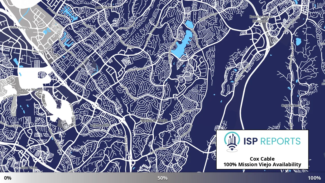Image resolution: width=325 pixels, height=183 pixels.
Task: Click the 'Paseo de Valencia' road label
Action: pos(72,115)
